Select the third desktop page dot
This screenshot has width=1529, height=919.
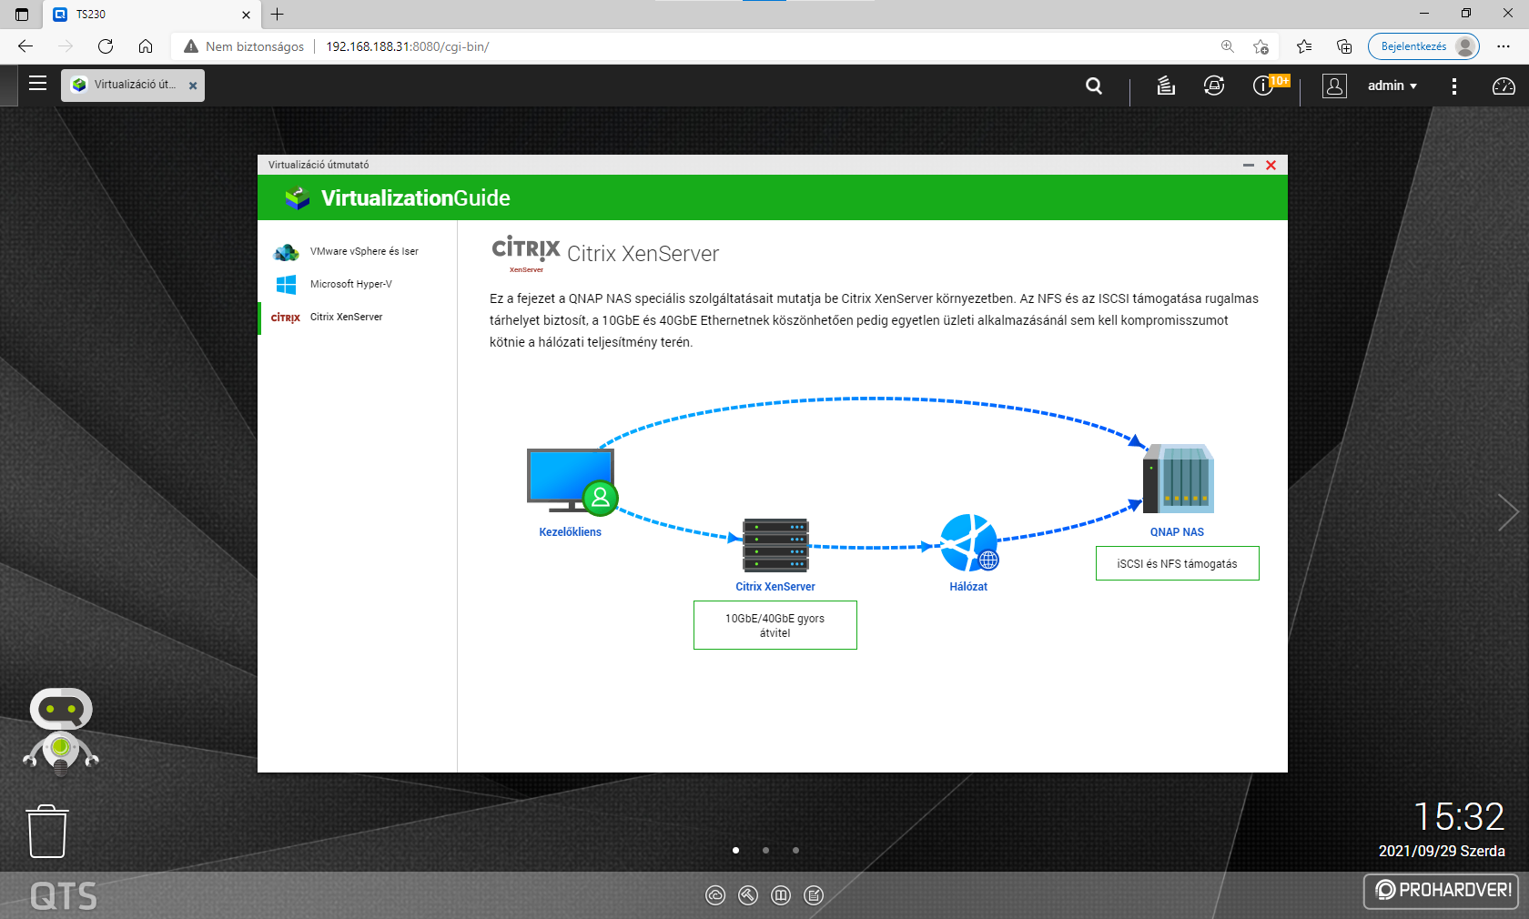tap(795, 850)
